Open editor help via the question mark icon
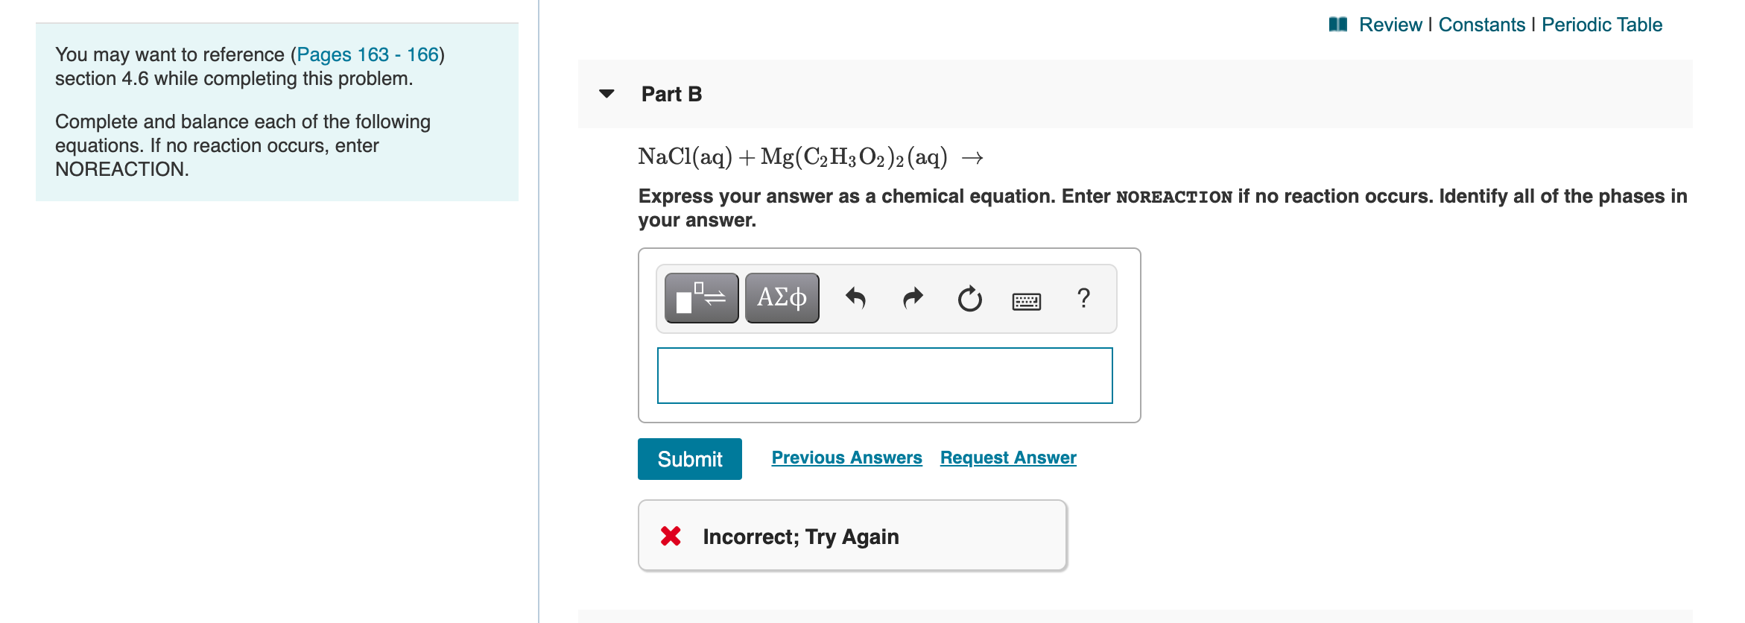Viewport: 1745px width, 623px height. [x=1082, y=298]
